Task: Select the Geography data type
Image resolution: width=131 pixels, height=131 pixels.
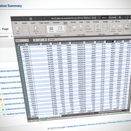Action: 60,29
